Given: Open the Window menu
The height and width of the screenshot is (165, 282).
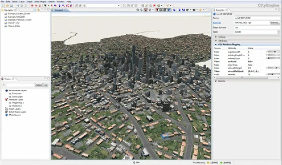Looking at the screenshot, I should click(60, 2).
